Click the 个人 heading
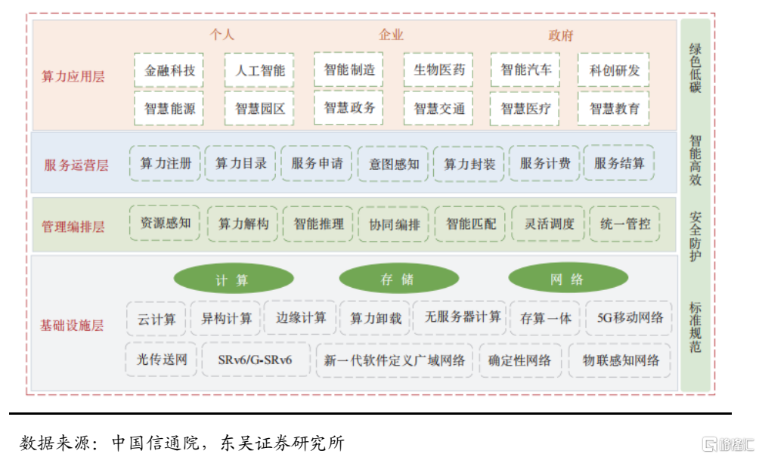759x457 pixels. click(x=222, y=34)
